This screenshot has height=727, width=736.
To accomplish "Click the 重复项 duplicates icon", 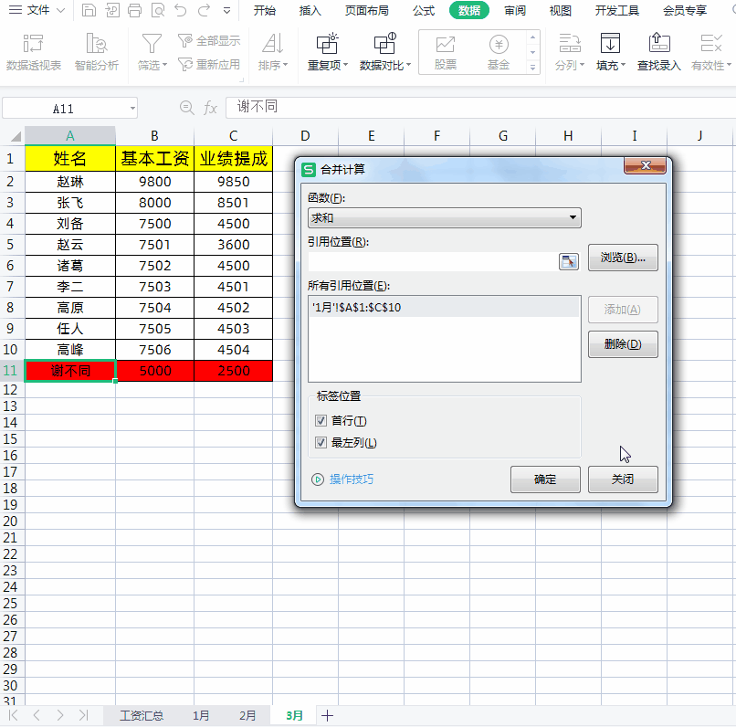I will (327, 44).
